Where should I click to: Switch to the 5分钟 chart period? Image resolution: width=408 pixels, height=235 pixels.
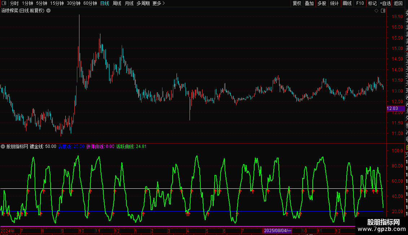click(x=42, y=3)
